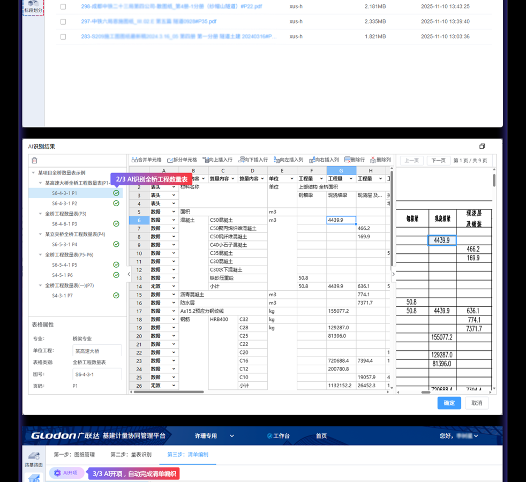Open column E 单位 header dropdown
526x482 pixels.
coord(292,179)
